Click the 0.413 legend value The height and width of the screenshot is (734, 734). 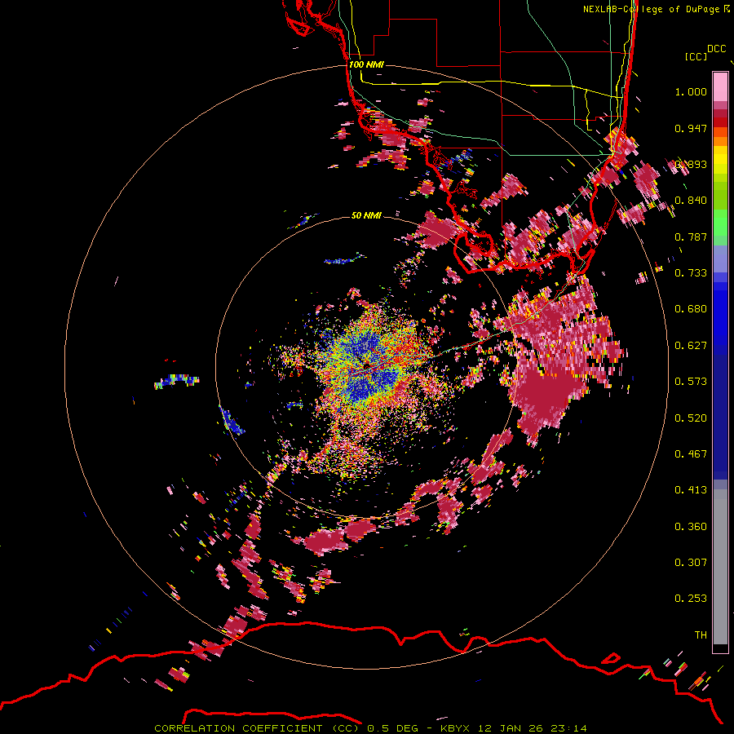pos(691,490)
